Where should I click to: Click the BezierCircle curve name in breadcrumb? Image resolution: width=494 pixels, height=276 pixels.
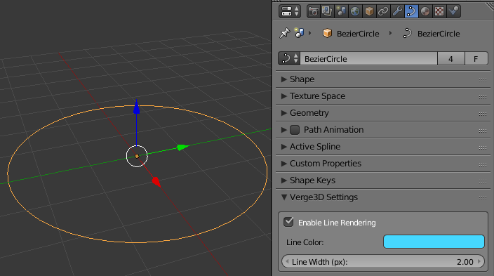click(x=439, y=34)
